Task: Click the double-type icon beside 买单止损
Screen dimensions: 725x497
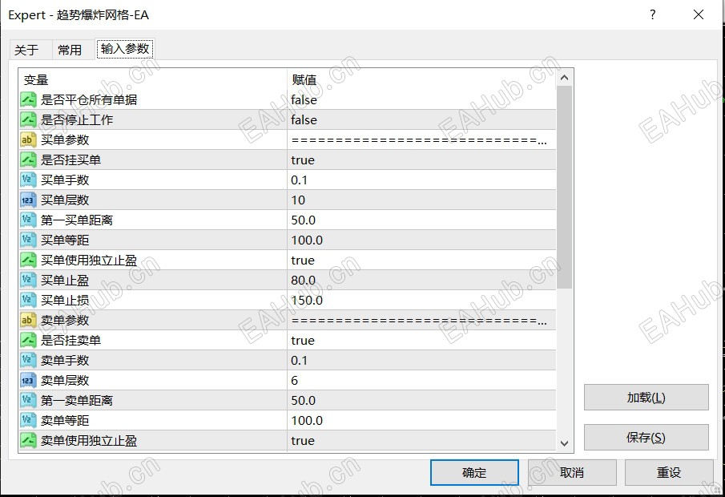Action: (28, 301)
